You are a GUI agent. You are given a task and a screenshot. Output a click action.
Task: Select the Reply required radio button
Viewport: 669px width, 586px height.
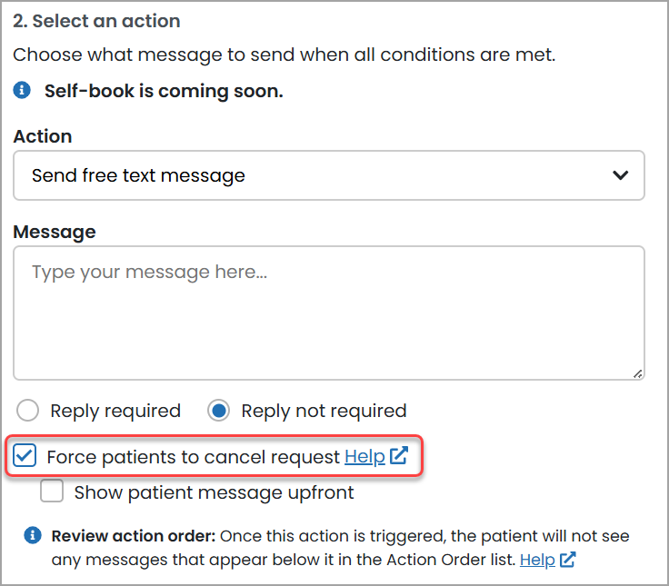click(x=28, y=411)
